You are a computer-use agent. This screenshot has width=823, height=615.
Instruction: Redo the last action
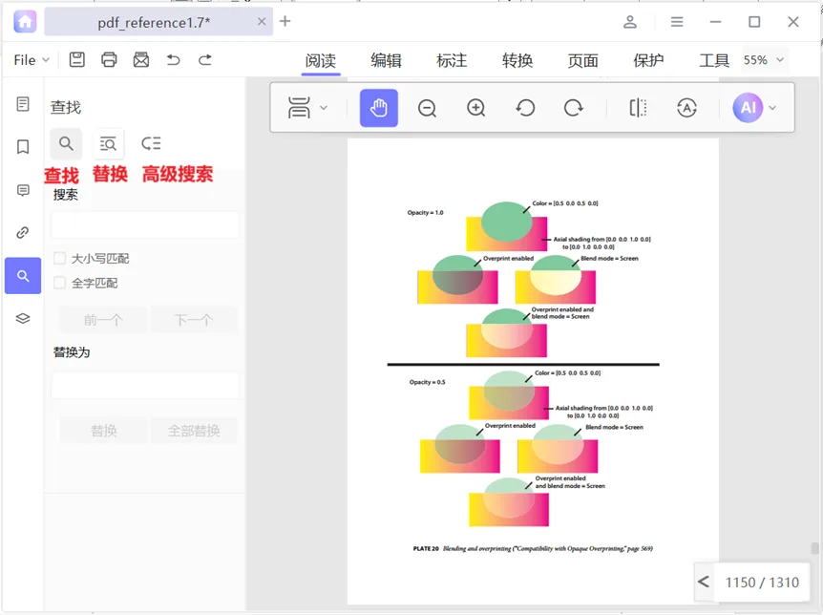point(205,60)
